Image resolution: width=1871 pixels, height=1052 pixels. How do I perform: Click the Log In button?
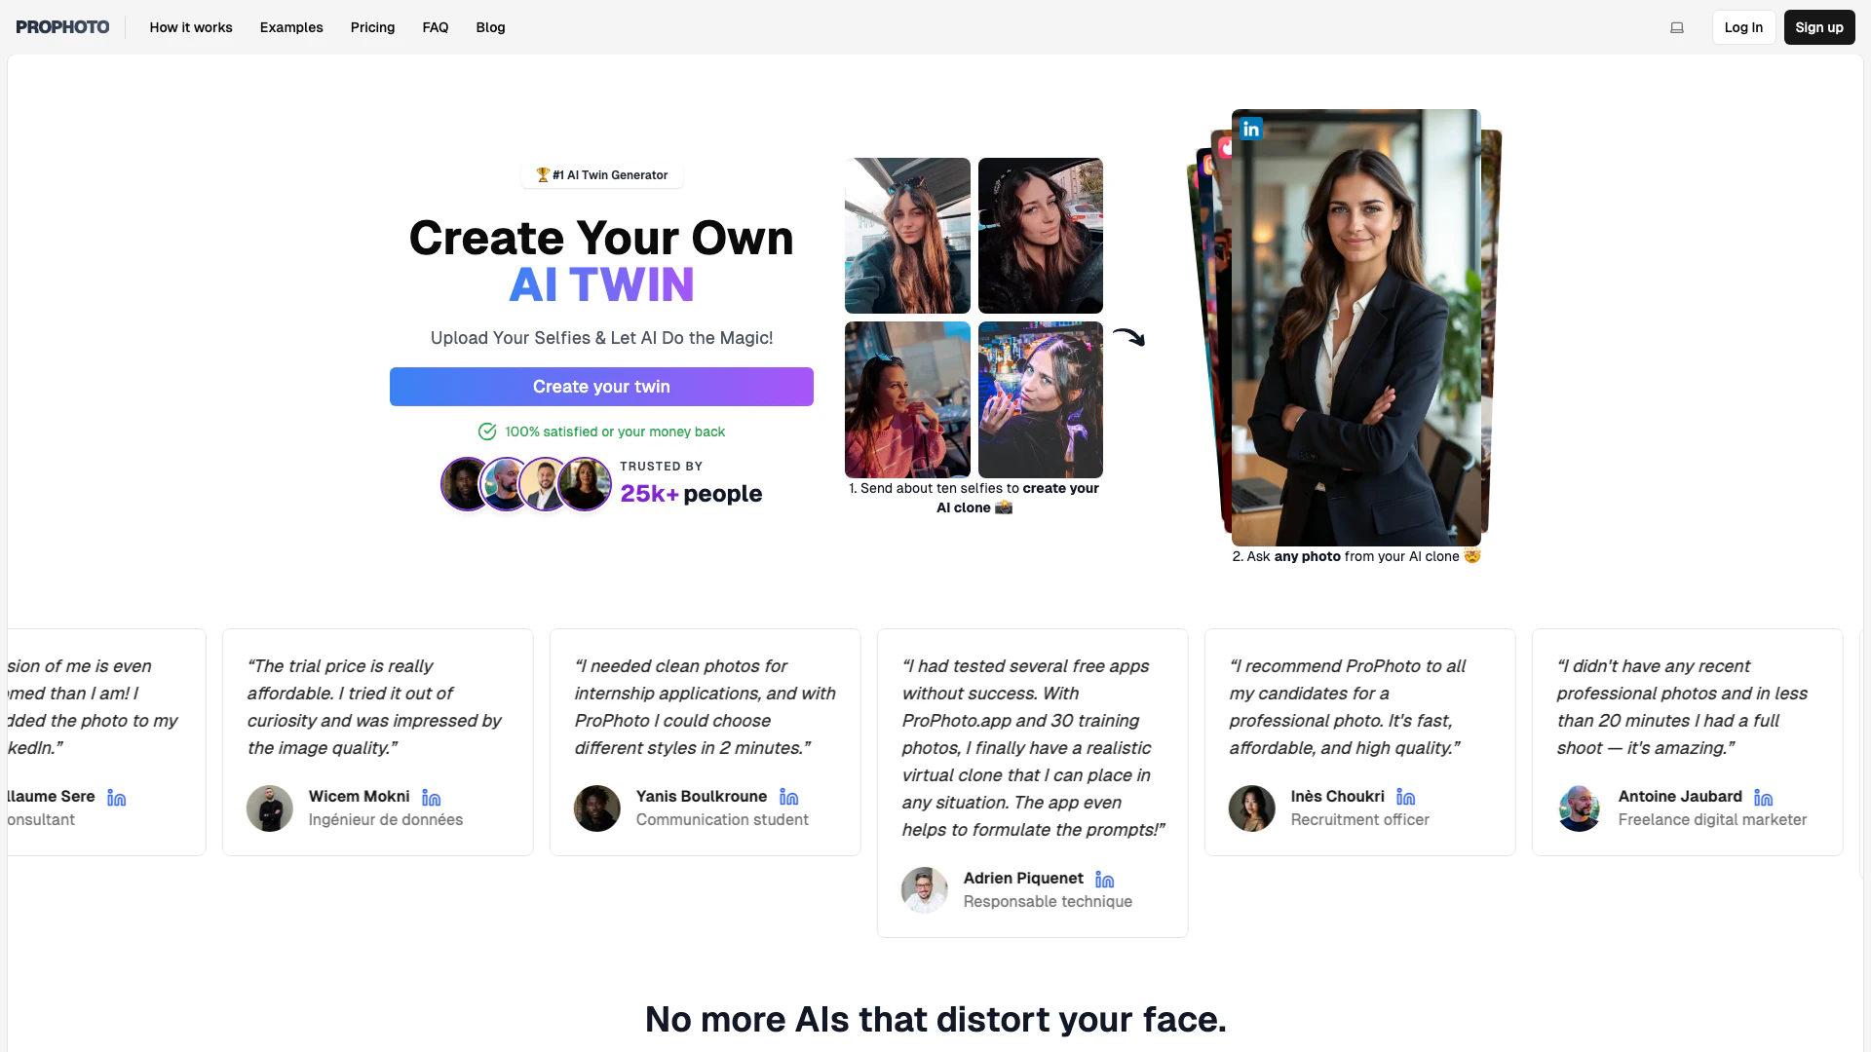pyautogui.click(x=1743, y=27)
